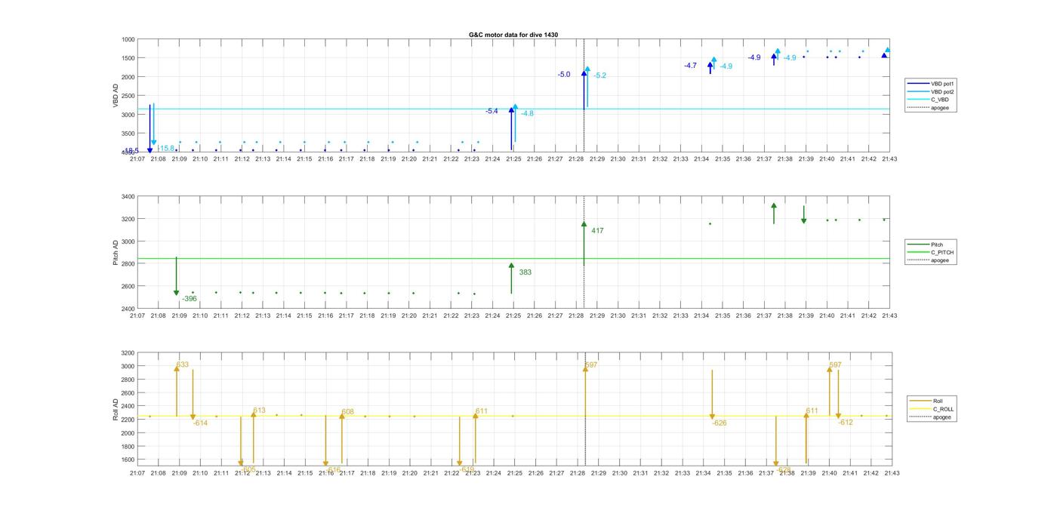The width and height of the screenshot is (1057, 523).
Task: Click the dark blue VBD pot1 legend line sample
Action: [x=919, y=84]
